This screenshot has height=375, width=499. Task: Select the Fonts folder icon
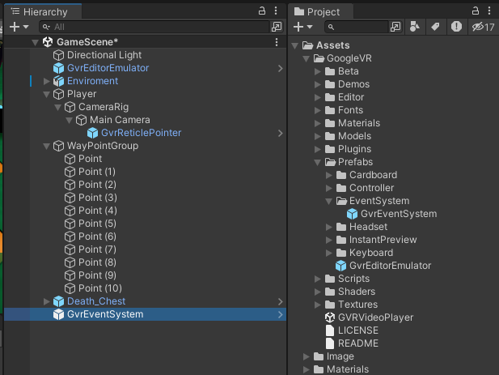click(x=330, y=110)
